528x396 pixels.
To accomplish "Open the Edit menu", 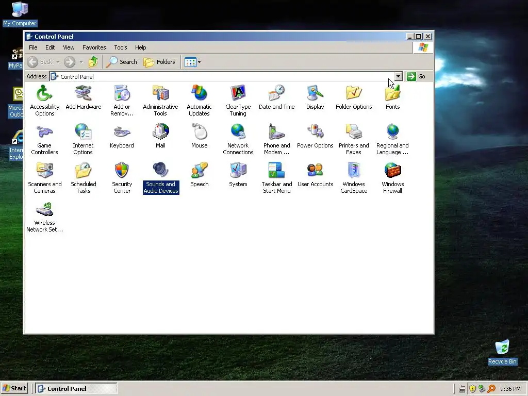I will coord(50,47).
